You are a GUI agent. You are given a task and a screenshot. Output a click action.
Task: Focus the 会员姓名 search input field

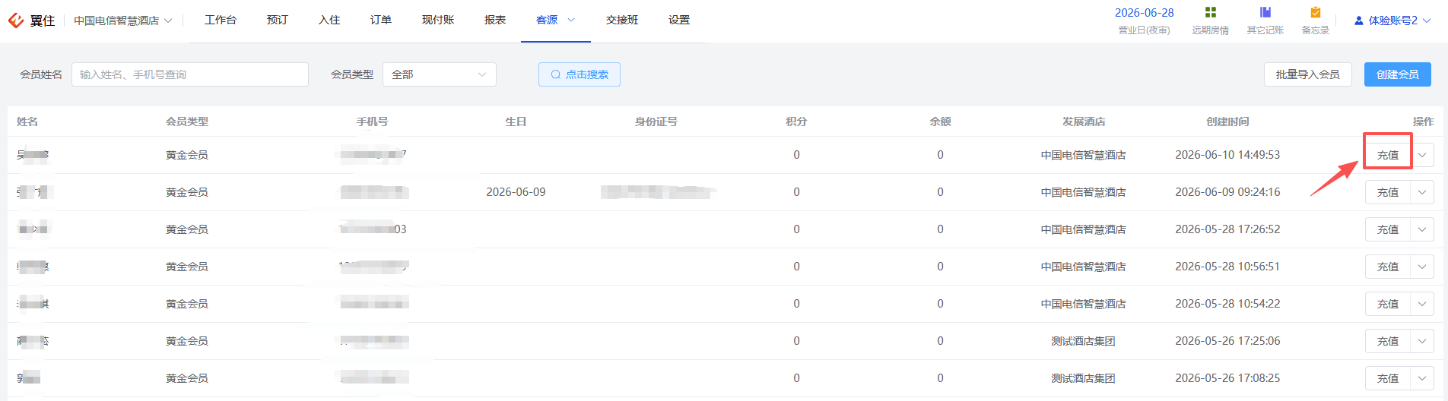pos(190,74)
